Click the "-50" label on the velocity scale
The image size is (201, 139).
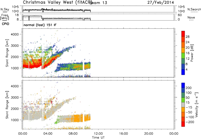pyautogui.click(x=189, y=112)
